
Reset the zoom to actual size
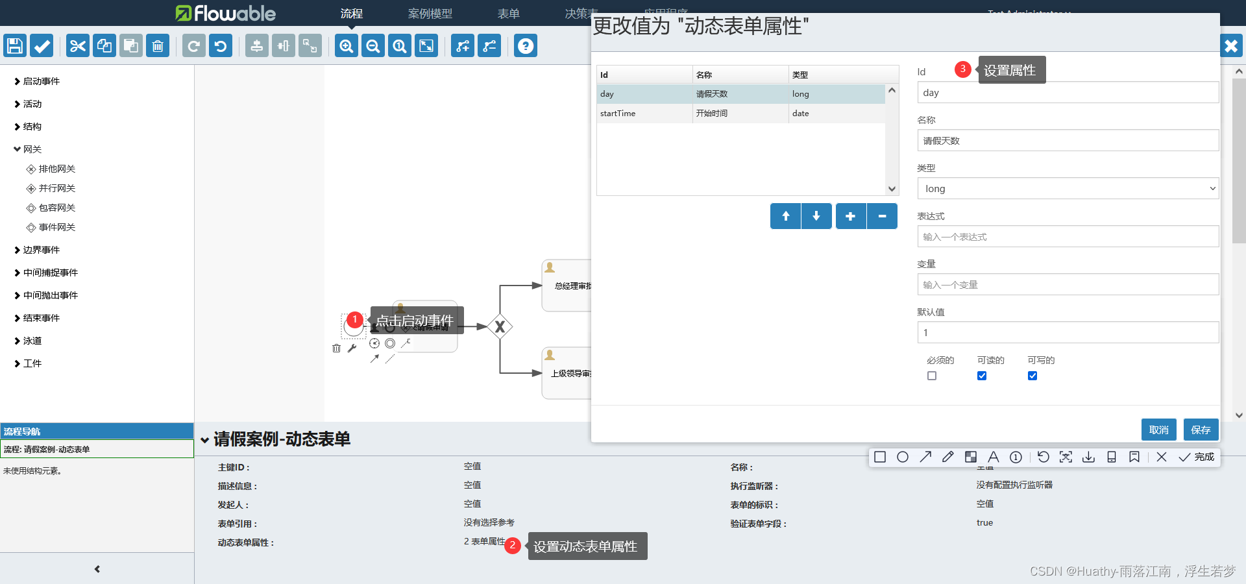pos(400,46)
